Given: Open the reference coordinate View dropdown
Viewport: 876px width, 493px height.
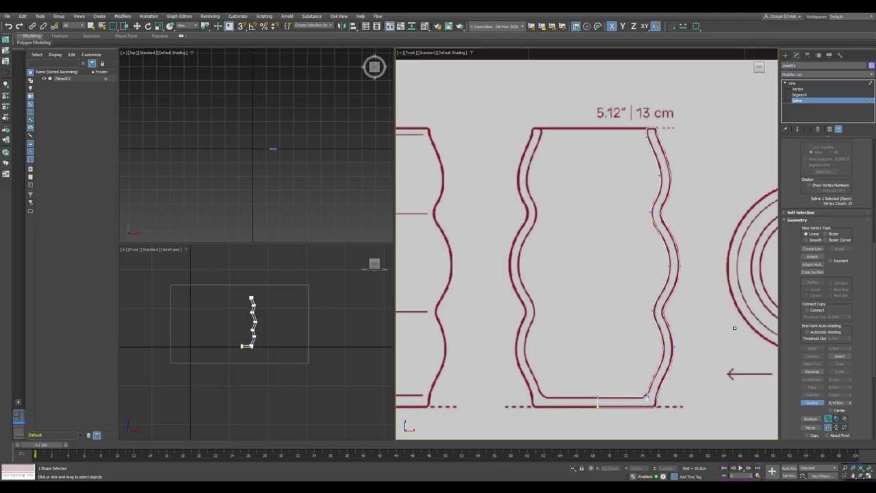Looking at the screenshot, I should [x=186, y=26].
